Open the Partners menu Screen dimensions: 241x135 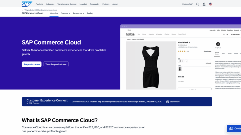pyautogui.click(x=106, y=4)
